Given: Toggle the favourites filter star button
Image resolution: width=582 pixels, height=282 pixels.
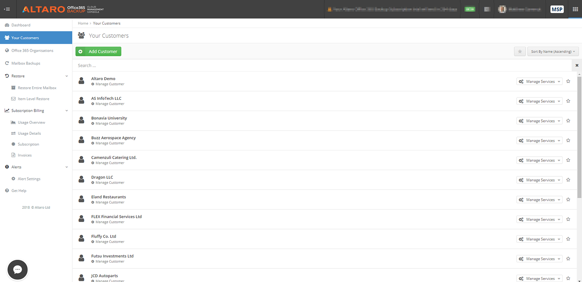Looking at the screenshot, I should 520,51.
